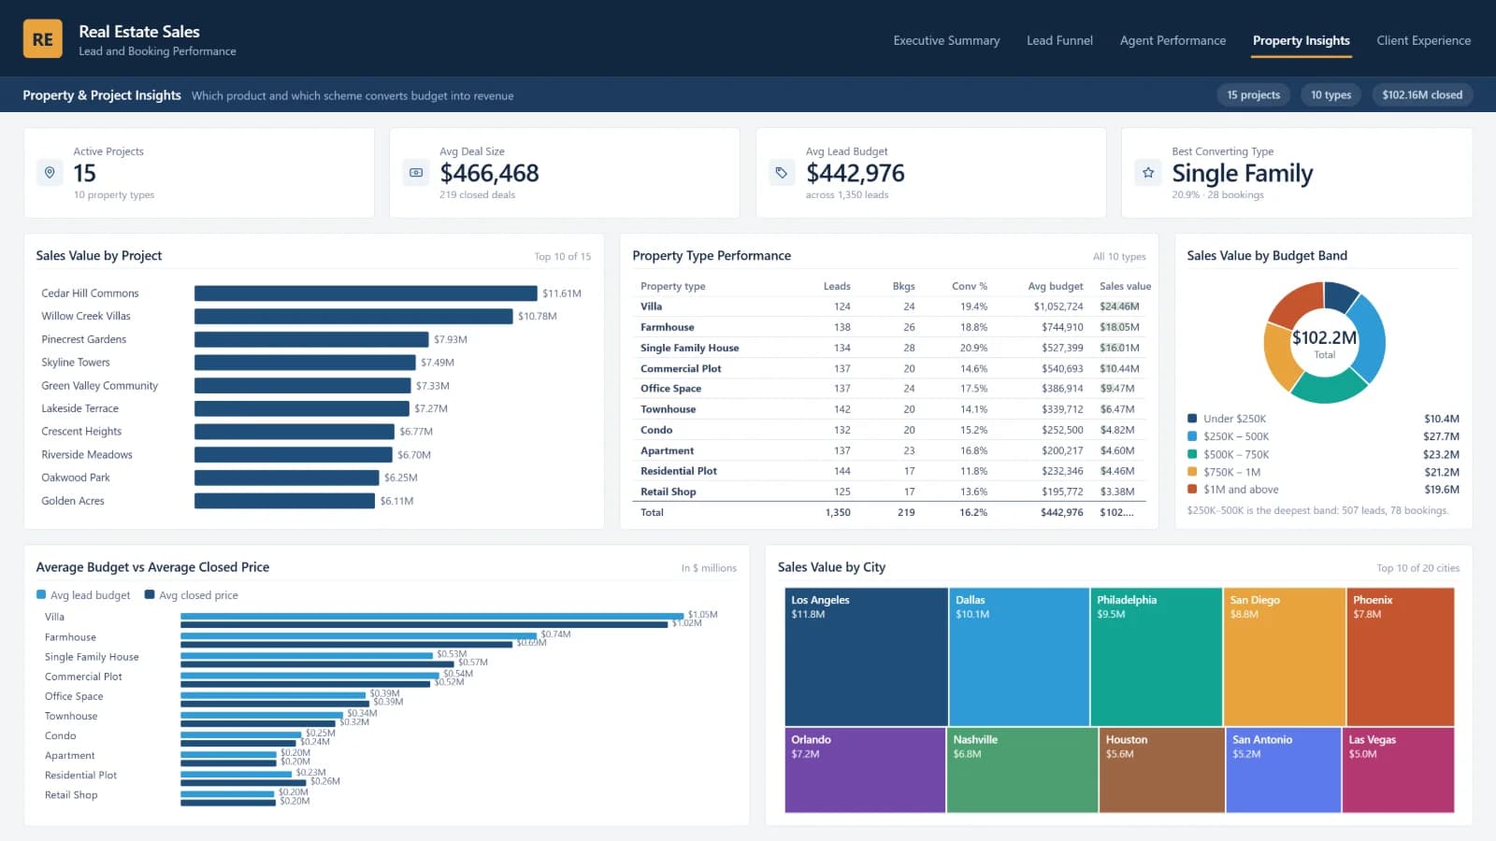Open the Executive Summary tab
1496x841 pixels.
[946, 40]
